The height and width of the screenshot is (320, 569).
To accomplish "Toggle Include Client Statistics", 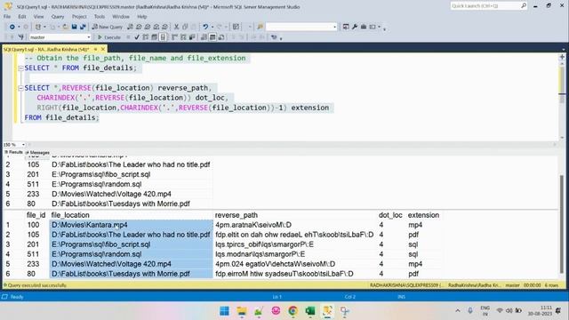I will [192, 37].
